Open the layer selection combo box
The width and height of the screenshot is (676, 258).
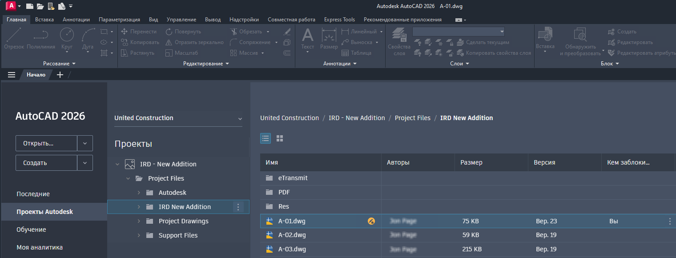pos(459,32)
